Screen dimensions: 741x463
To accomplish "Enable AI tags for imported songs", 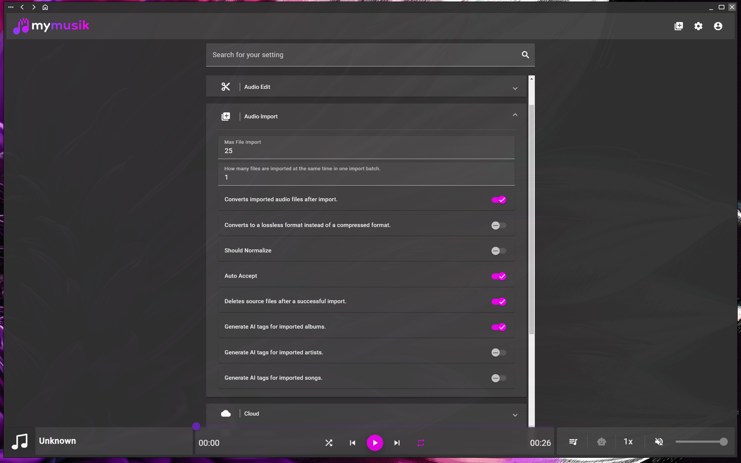I will (499, 378).
